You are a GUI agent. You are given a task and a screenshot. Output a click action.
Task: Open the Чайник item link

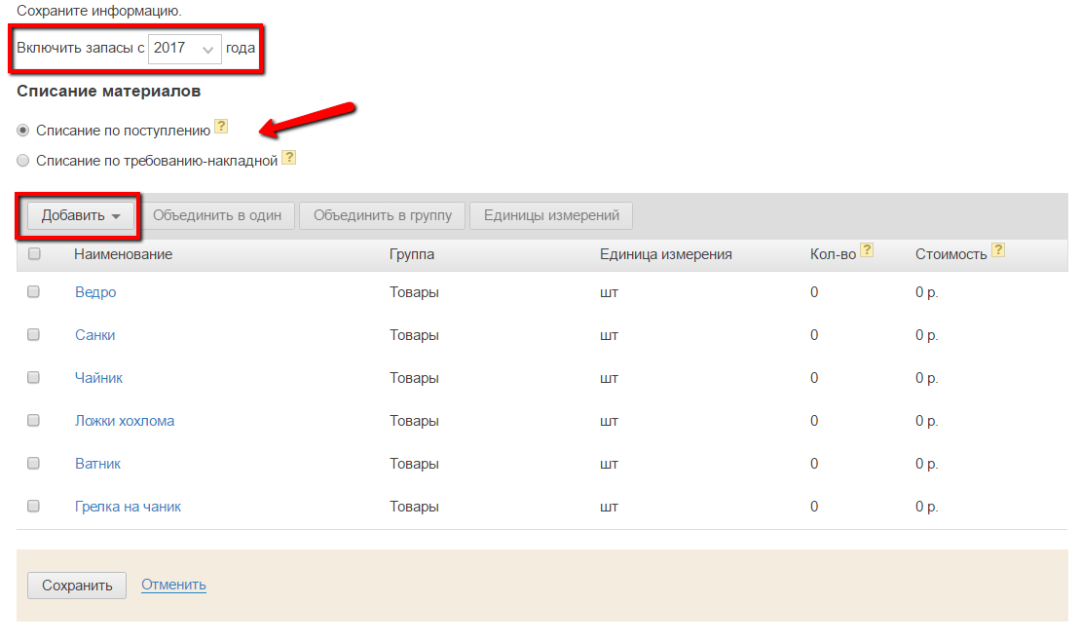click(x=98, y=377)
